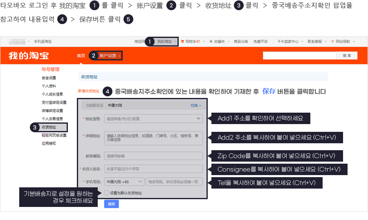
Task: Select 个人资料 in the left sidebar
Action: pyautogui.click(x=49, y=86)
